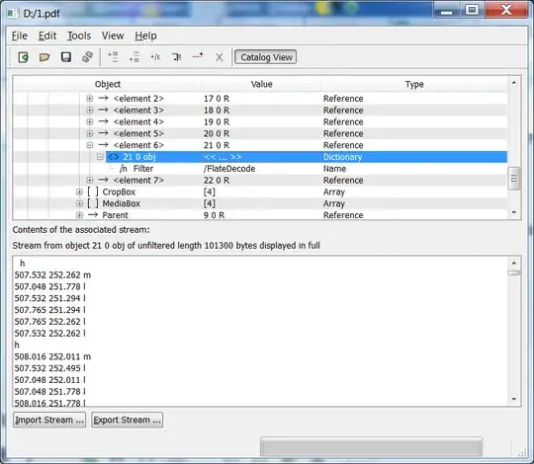Click the Insert Before toolbar icon
534x464 pixels.
[113, 57]
